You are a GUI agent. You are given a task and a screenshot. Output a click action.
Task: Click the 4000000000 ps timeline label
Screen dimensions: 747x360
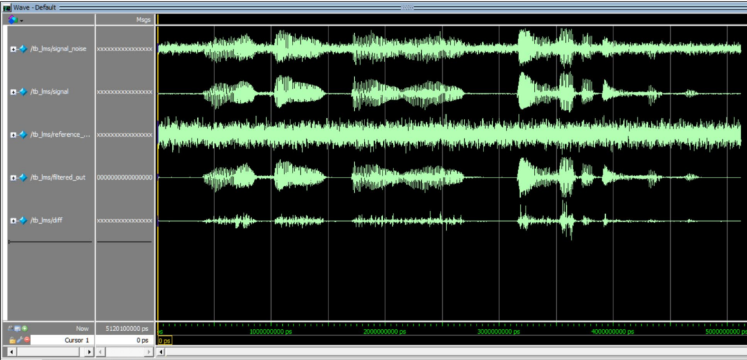pos(613,332)
